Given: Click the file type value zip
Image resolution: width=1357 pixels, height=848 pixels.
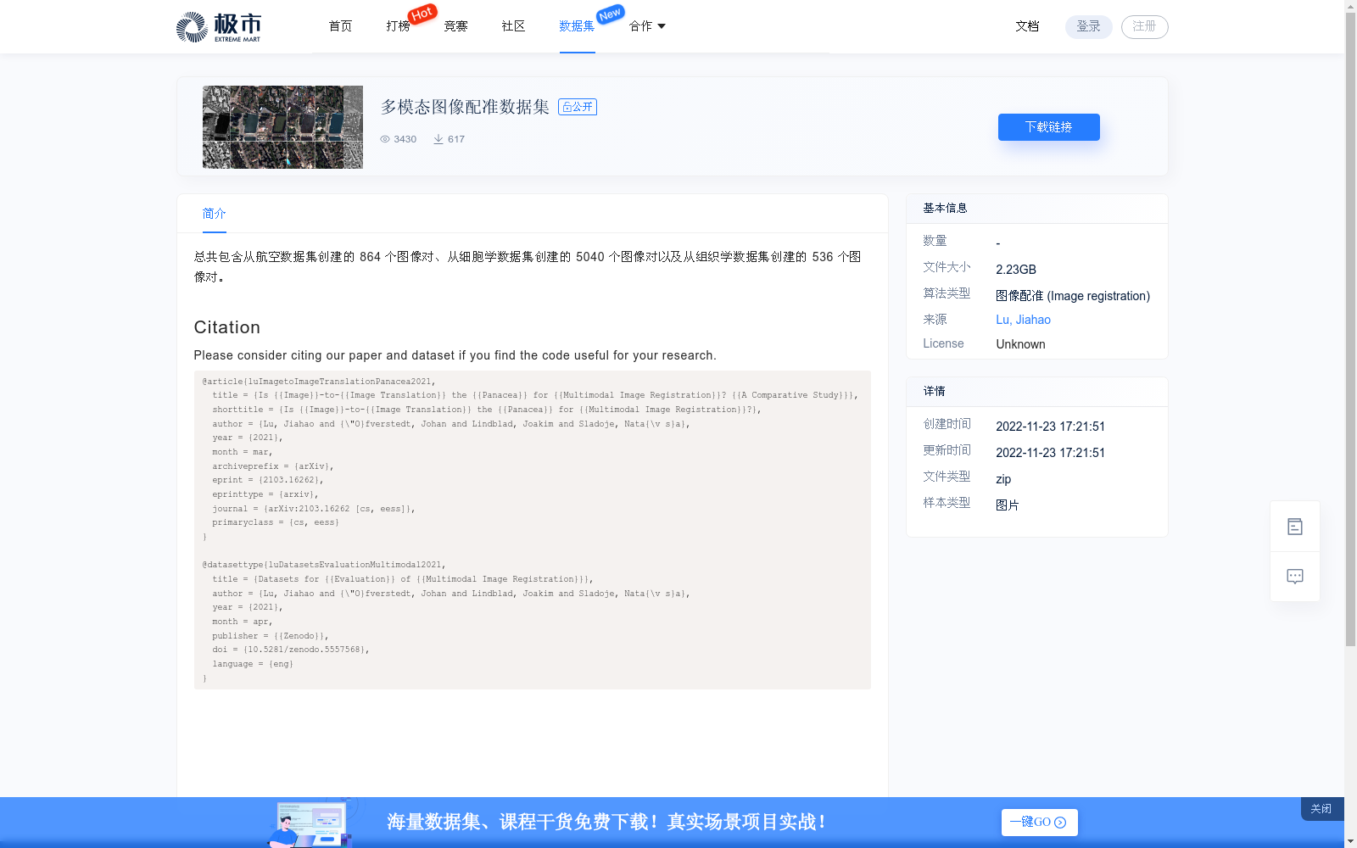Looking at the screenshot, I should (x=1003, y=479).
